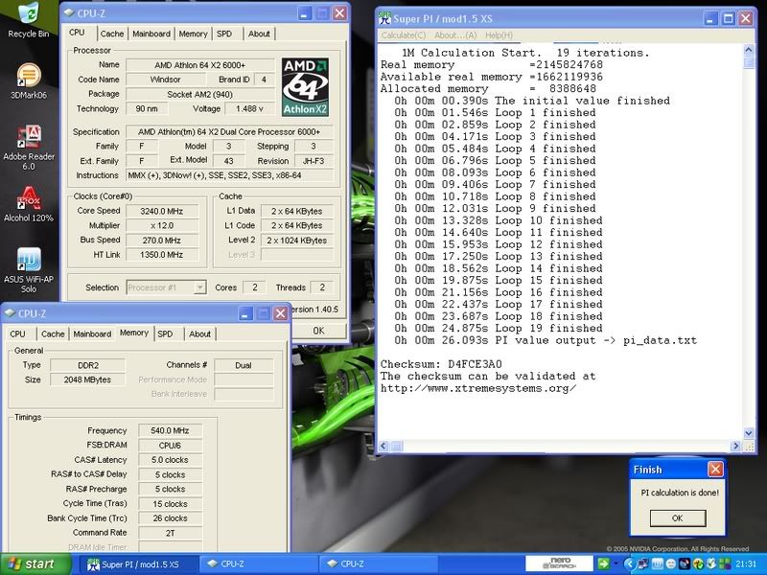
Task: Click the round face tray icon
Action: [670, 563]
